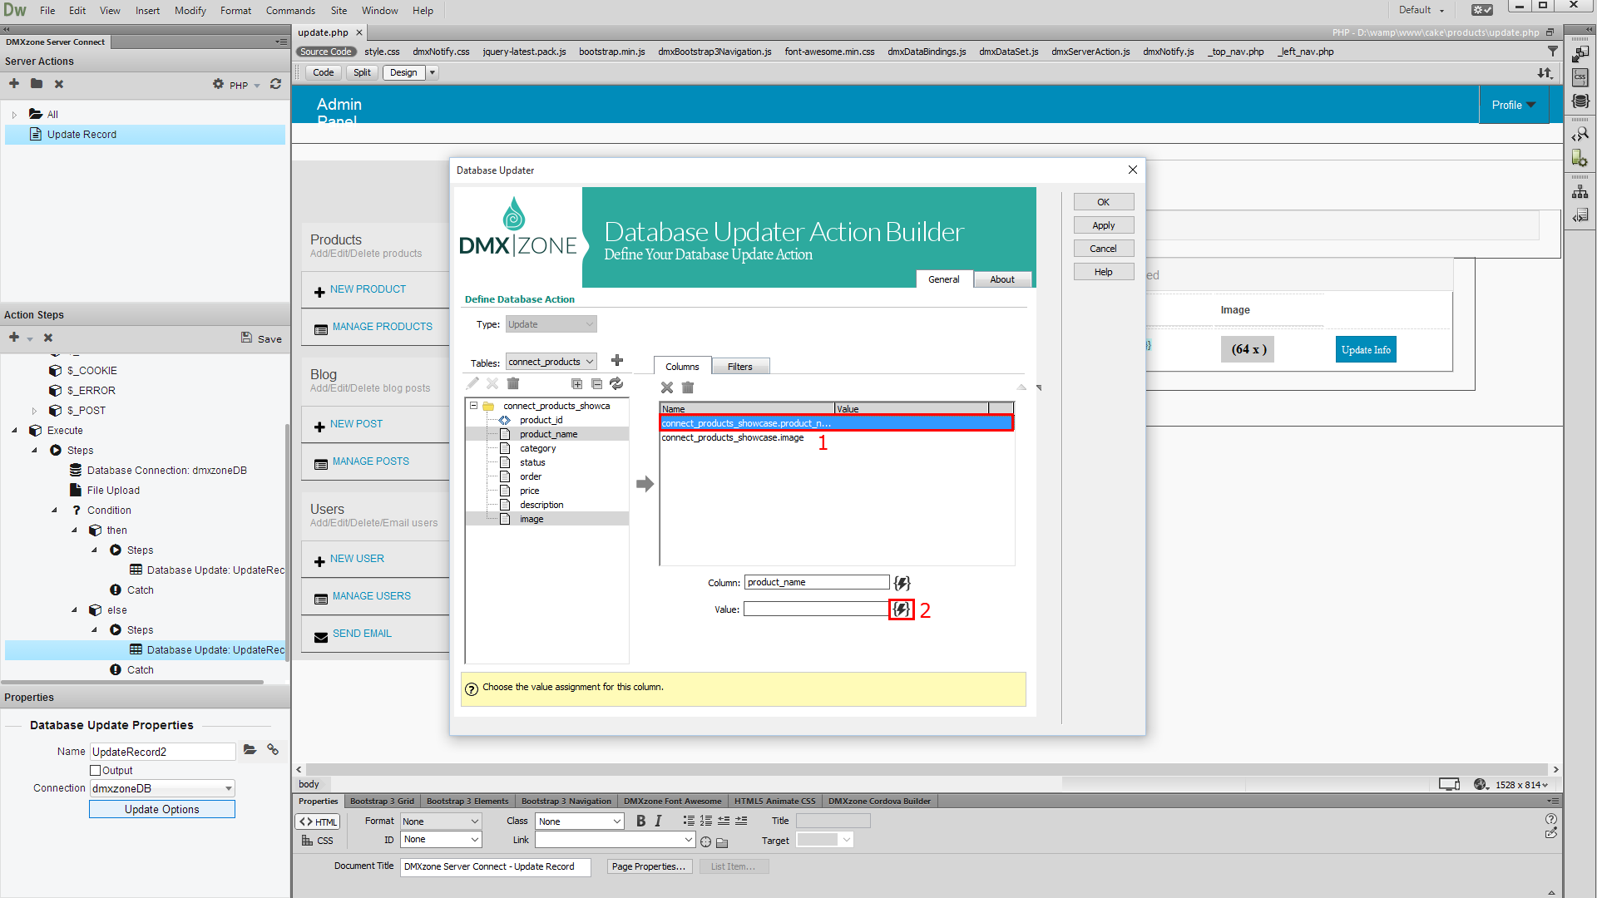
Task: Open the Site menu
Action: 339,11
